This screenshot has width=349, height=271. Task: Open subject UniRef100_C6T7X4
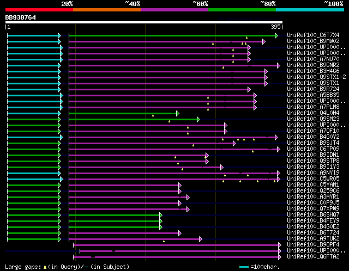point(313,35)
